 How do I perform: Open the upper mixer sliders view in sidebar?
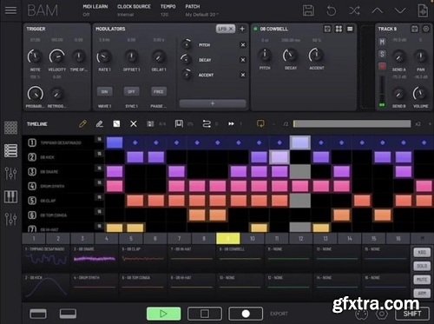point(10,173)
